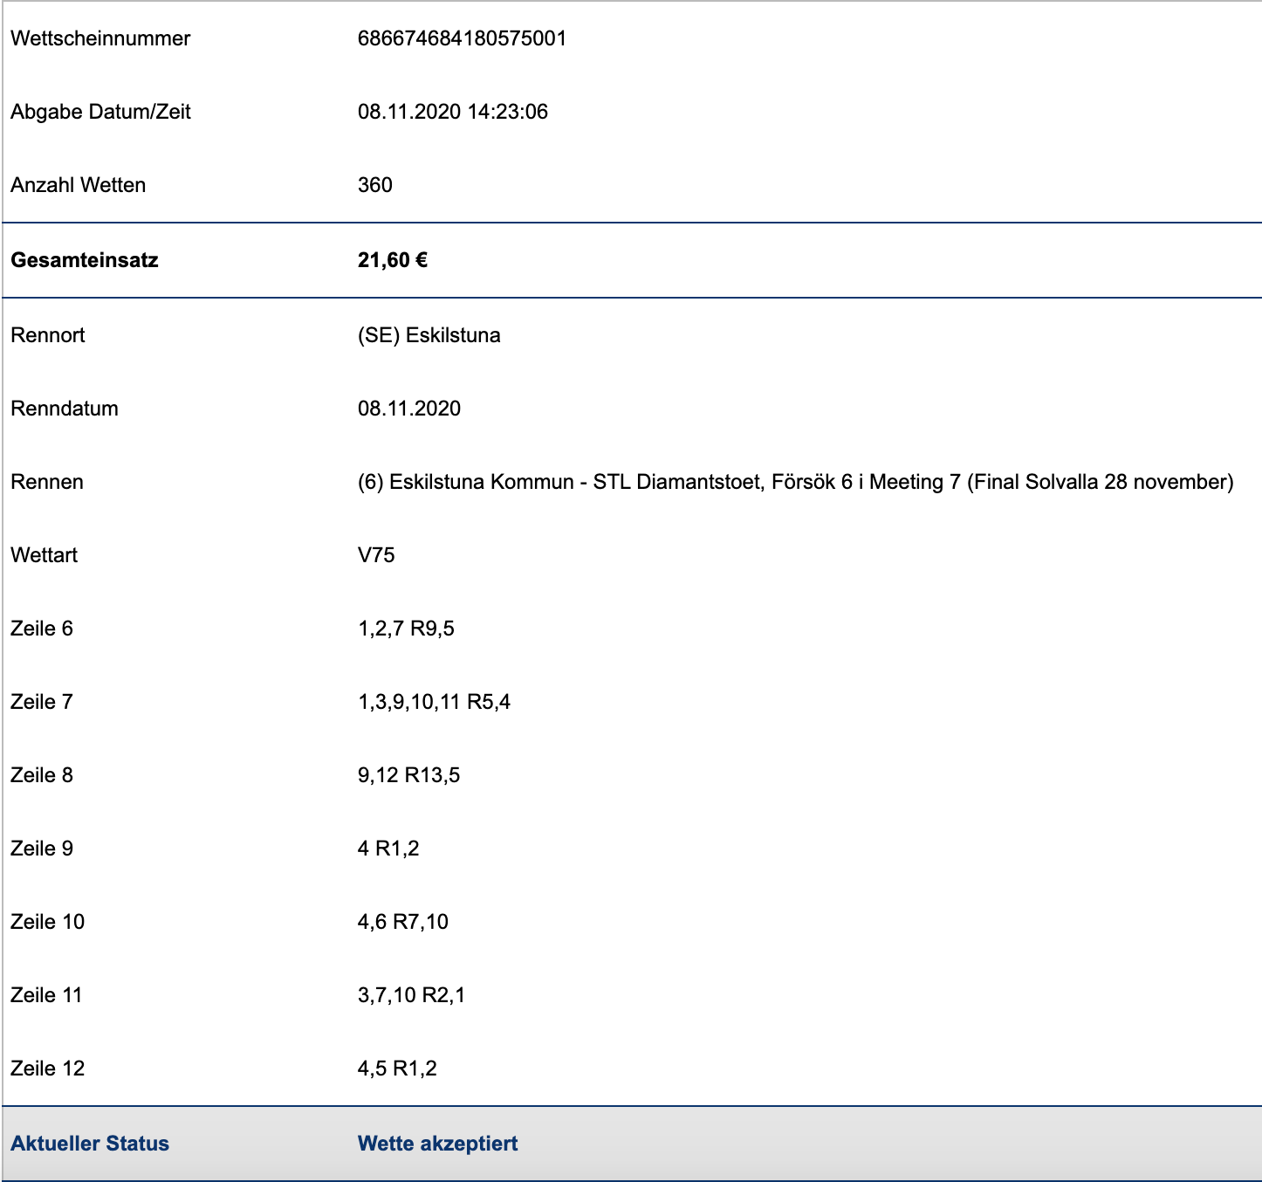Select the Wettscheinnummer label
Screen dimensions: 1262x1182
pos(100,38)
